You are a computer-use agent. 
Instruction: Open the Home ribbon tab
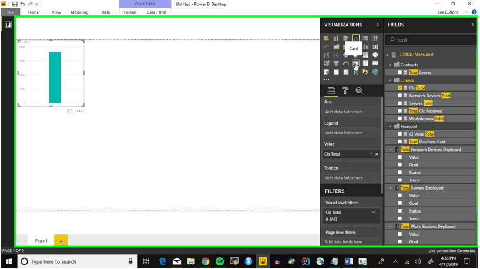click(33, 12)
